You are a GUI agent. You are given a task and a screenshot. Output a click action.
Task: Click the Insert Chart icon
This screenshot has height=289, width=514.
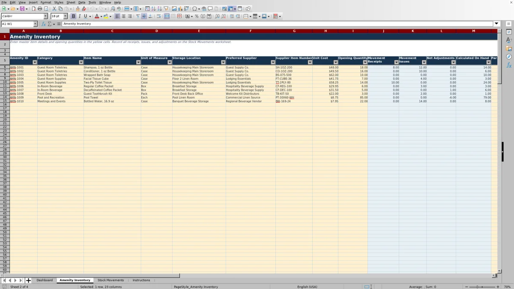(x=180, y=9)
